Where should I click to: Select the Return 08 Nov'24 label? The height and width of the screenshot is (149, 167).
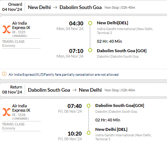tap(12, 90)
